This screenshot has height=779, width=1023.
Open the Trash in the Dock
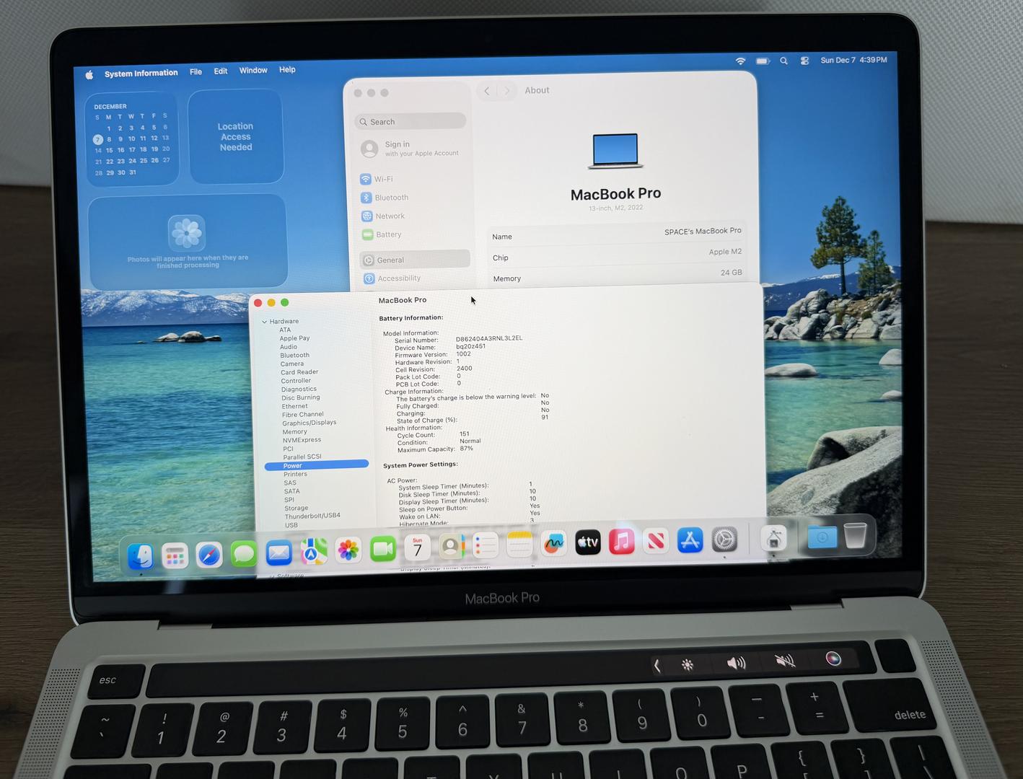(856, 535)
